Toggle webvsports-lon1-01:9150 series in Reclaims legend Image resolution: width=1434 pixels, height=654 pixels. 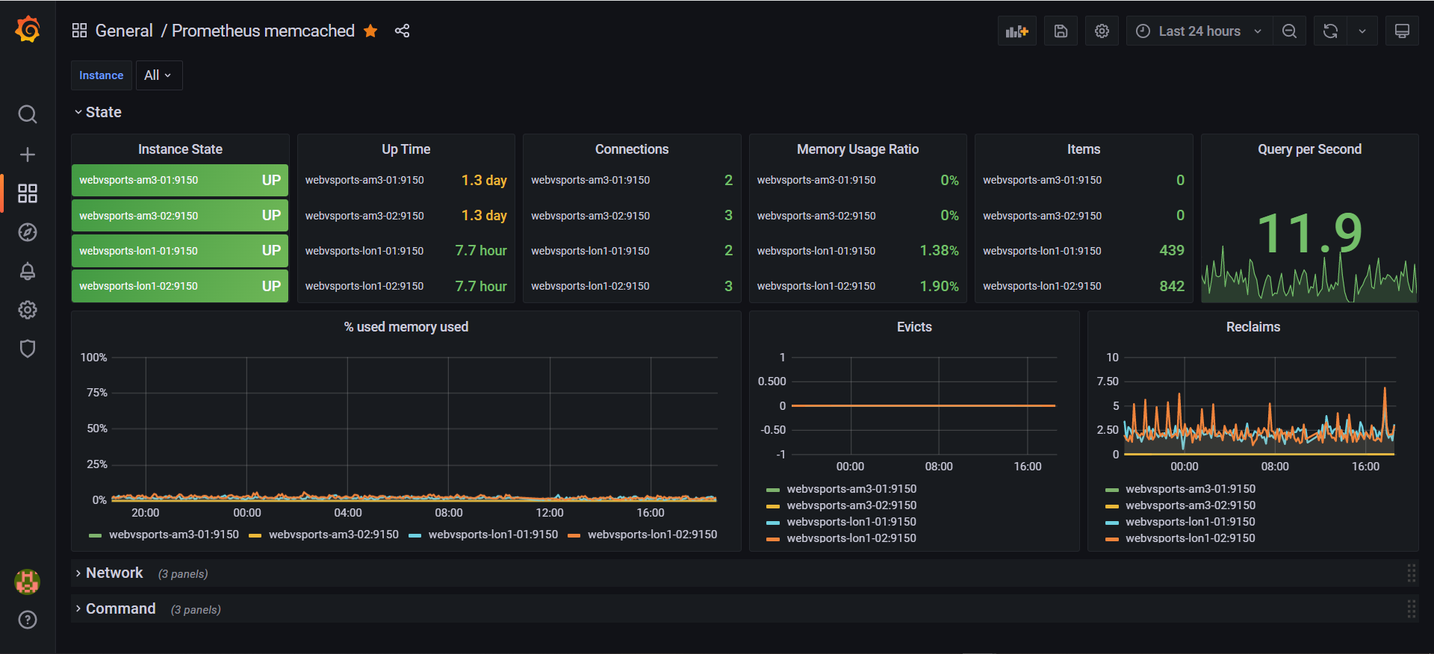[x=1191, y=522]
